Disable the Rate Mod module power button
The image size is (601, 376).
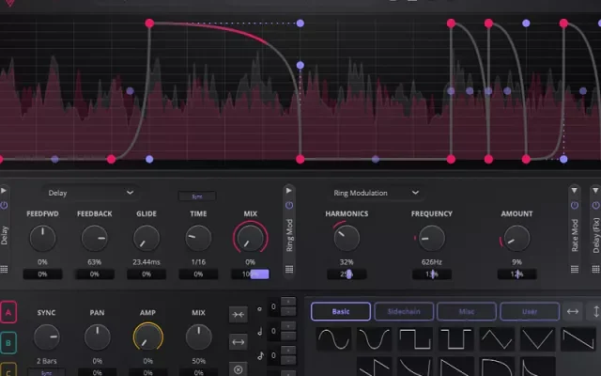[573, 204]
